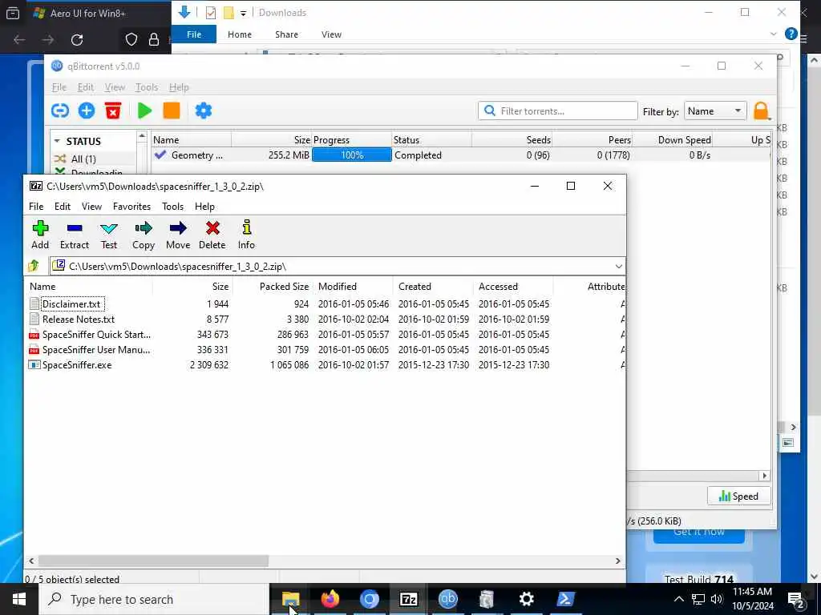Screen dimensions: 821x615
Task: Expand the 7-Zip address path dropdown
Action: (x=618, y=266)
